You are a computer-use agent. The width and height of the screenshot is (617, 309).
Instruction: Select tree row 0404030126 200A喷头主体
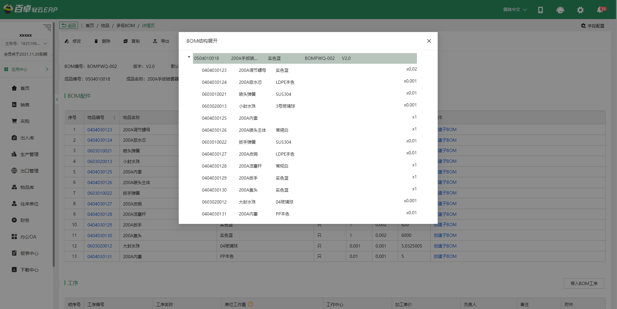pyautogui.click(x=309, y=130)
